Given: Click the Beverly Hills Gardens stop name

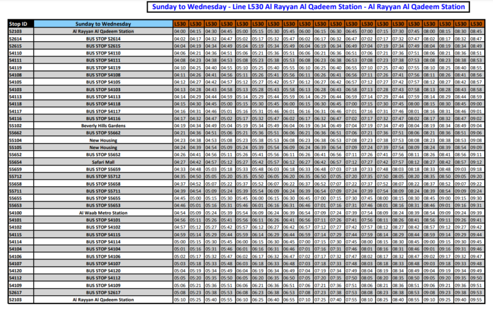Looking at the screenshot, I should tap(103, 126).
